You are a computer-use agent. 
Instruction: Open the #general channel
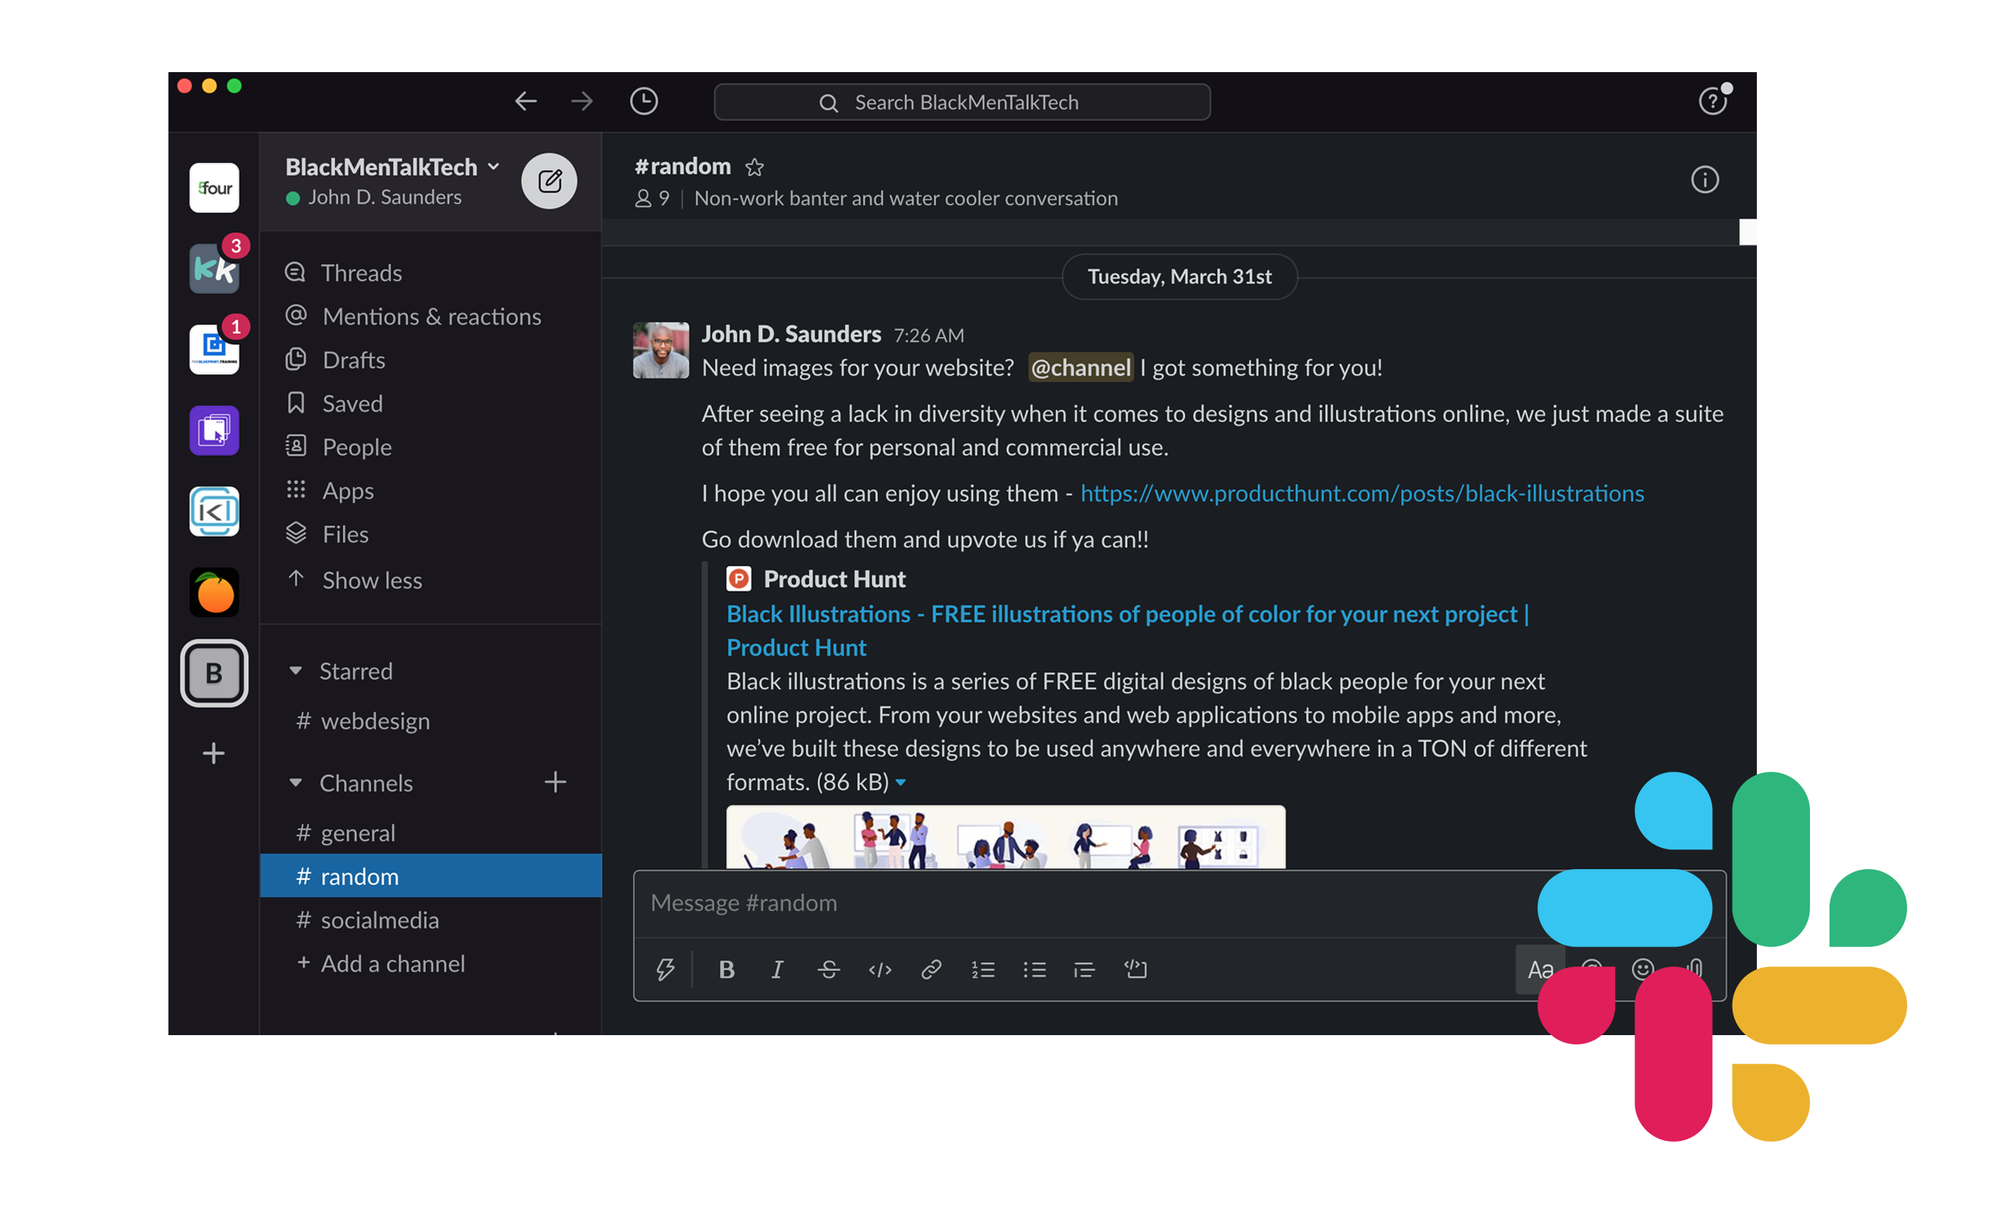[431, 833]
